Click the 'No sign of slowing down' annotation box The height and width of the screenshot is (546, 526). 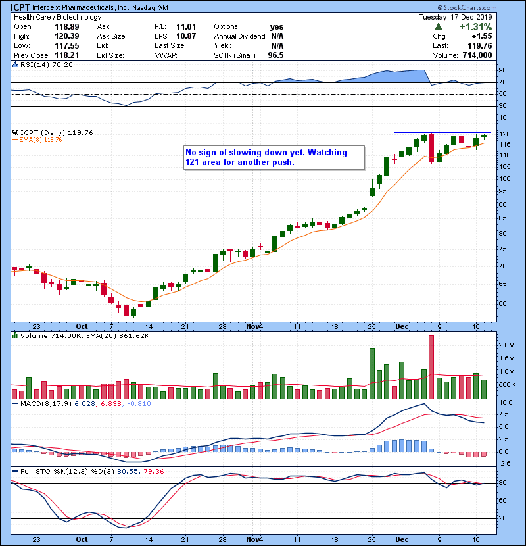click(274, 157)
